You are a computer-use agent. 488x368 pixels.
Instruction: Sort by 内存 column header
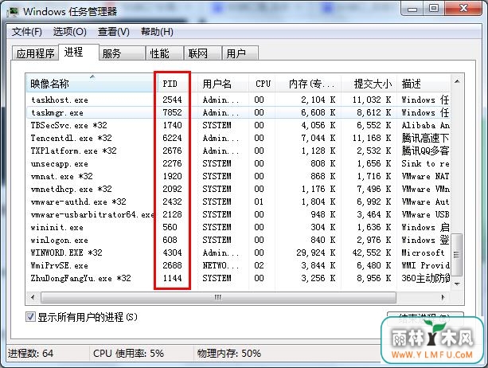(x=308, y=84)
